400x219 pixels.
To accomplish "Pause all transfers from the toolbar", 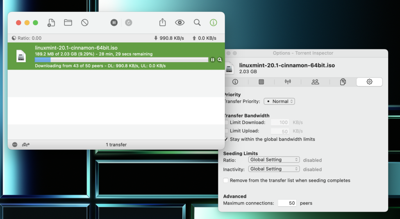I will click(x=114, y=23).
